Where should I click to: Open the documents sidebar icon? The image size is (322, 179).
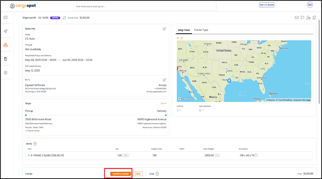click(6, 59)
